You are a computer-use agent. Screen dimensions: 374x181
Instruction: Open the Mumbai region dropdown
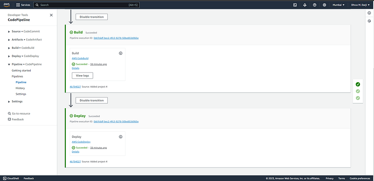[339, 5]
